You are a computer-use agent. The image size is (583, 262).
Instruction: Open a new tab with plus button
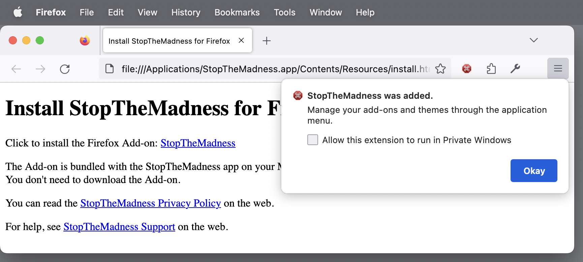267,41
